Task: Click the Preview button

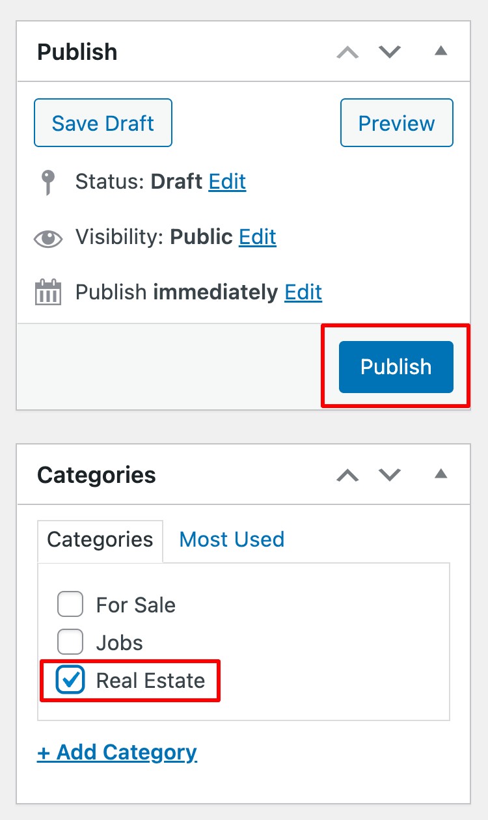Action: (396, 122)
